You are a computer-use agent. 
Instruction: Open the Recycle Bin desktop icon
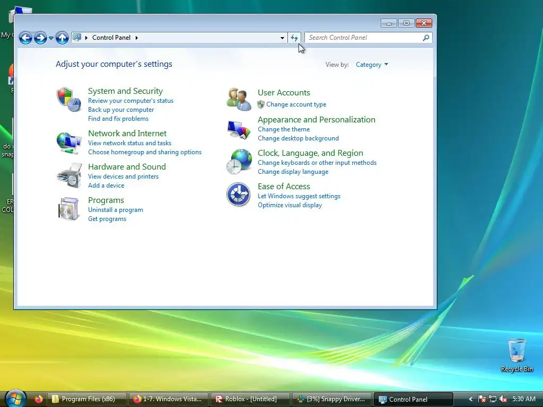coord(516,356)
